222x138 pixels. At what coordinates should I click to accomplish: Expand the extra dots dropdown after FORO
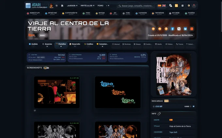tap(108, 6)
